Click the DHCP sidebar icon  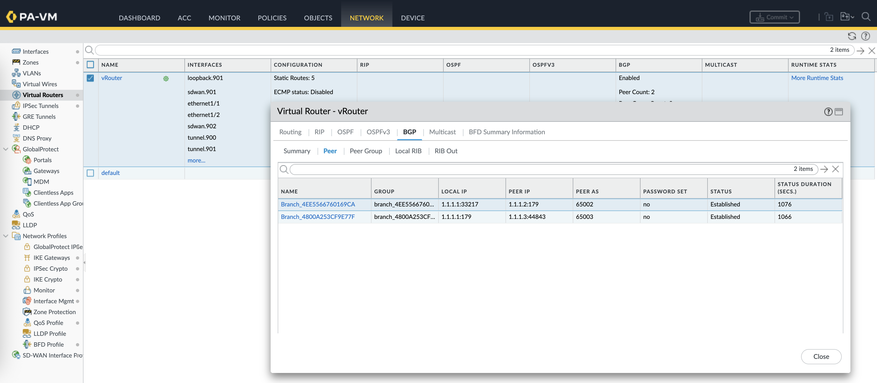[16, 127]
